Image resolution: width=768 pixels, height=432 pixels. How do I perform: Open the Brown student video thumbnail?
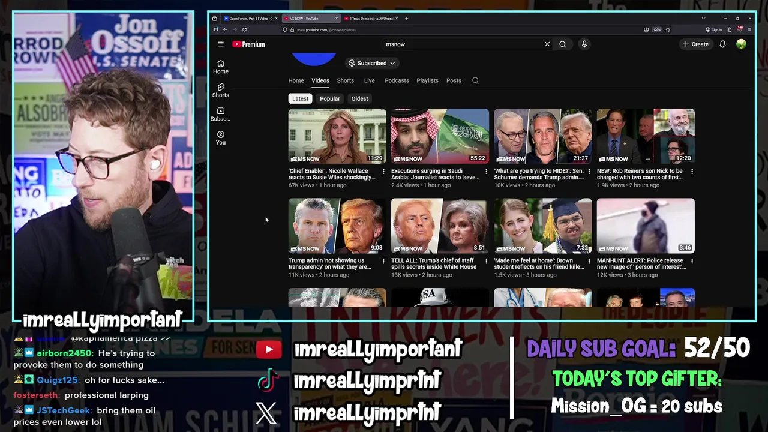tap(543, 226)
